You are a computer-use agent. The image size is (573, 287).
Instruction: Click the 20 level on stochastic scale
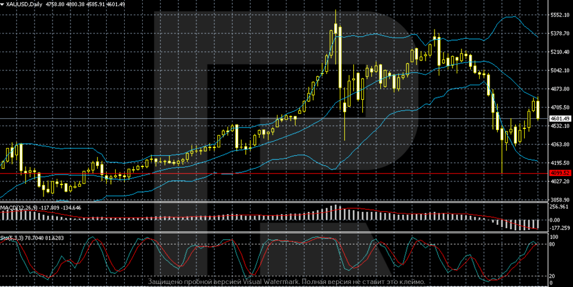554,276
